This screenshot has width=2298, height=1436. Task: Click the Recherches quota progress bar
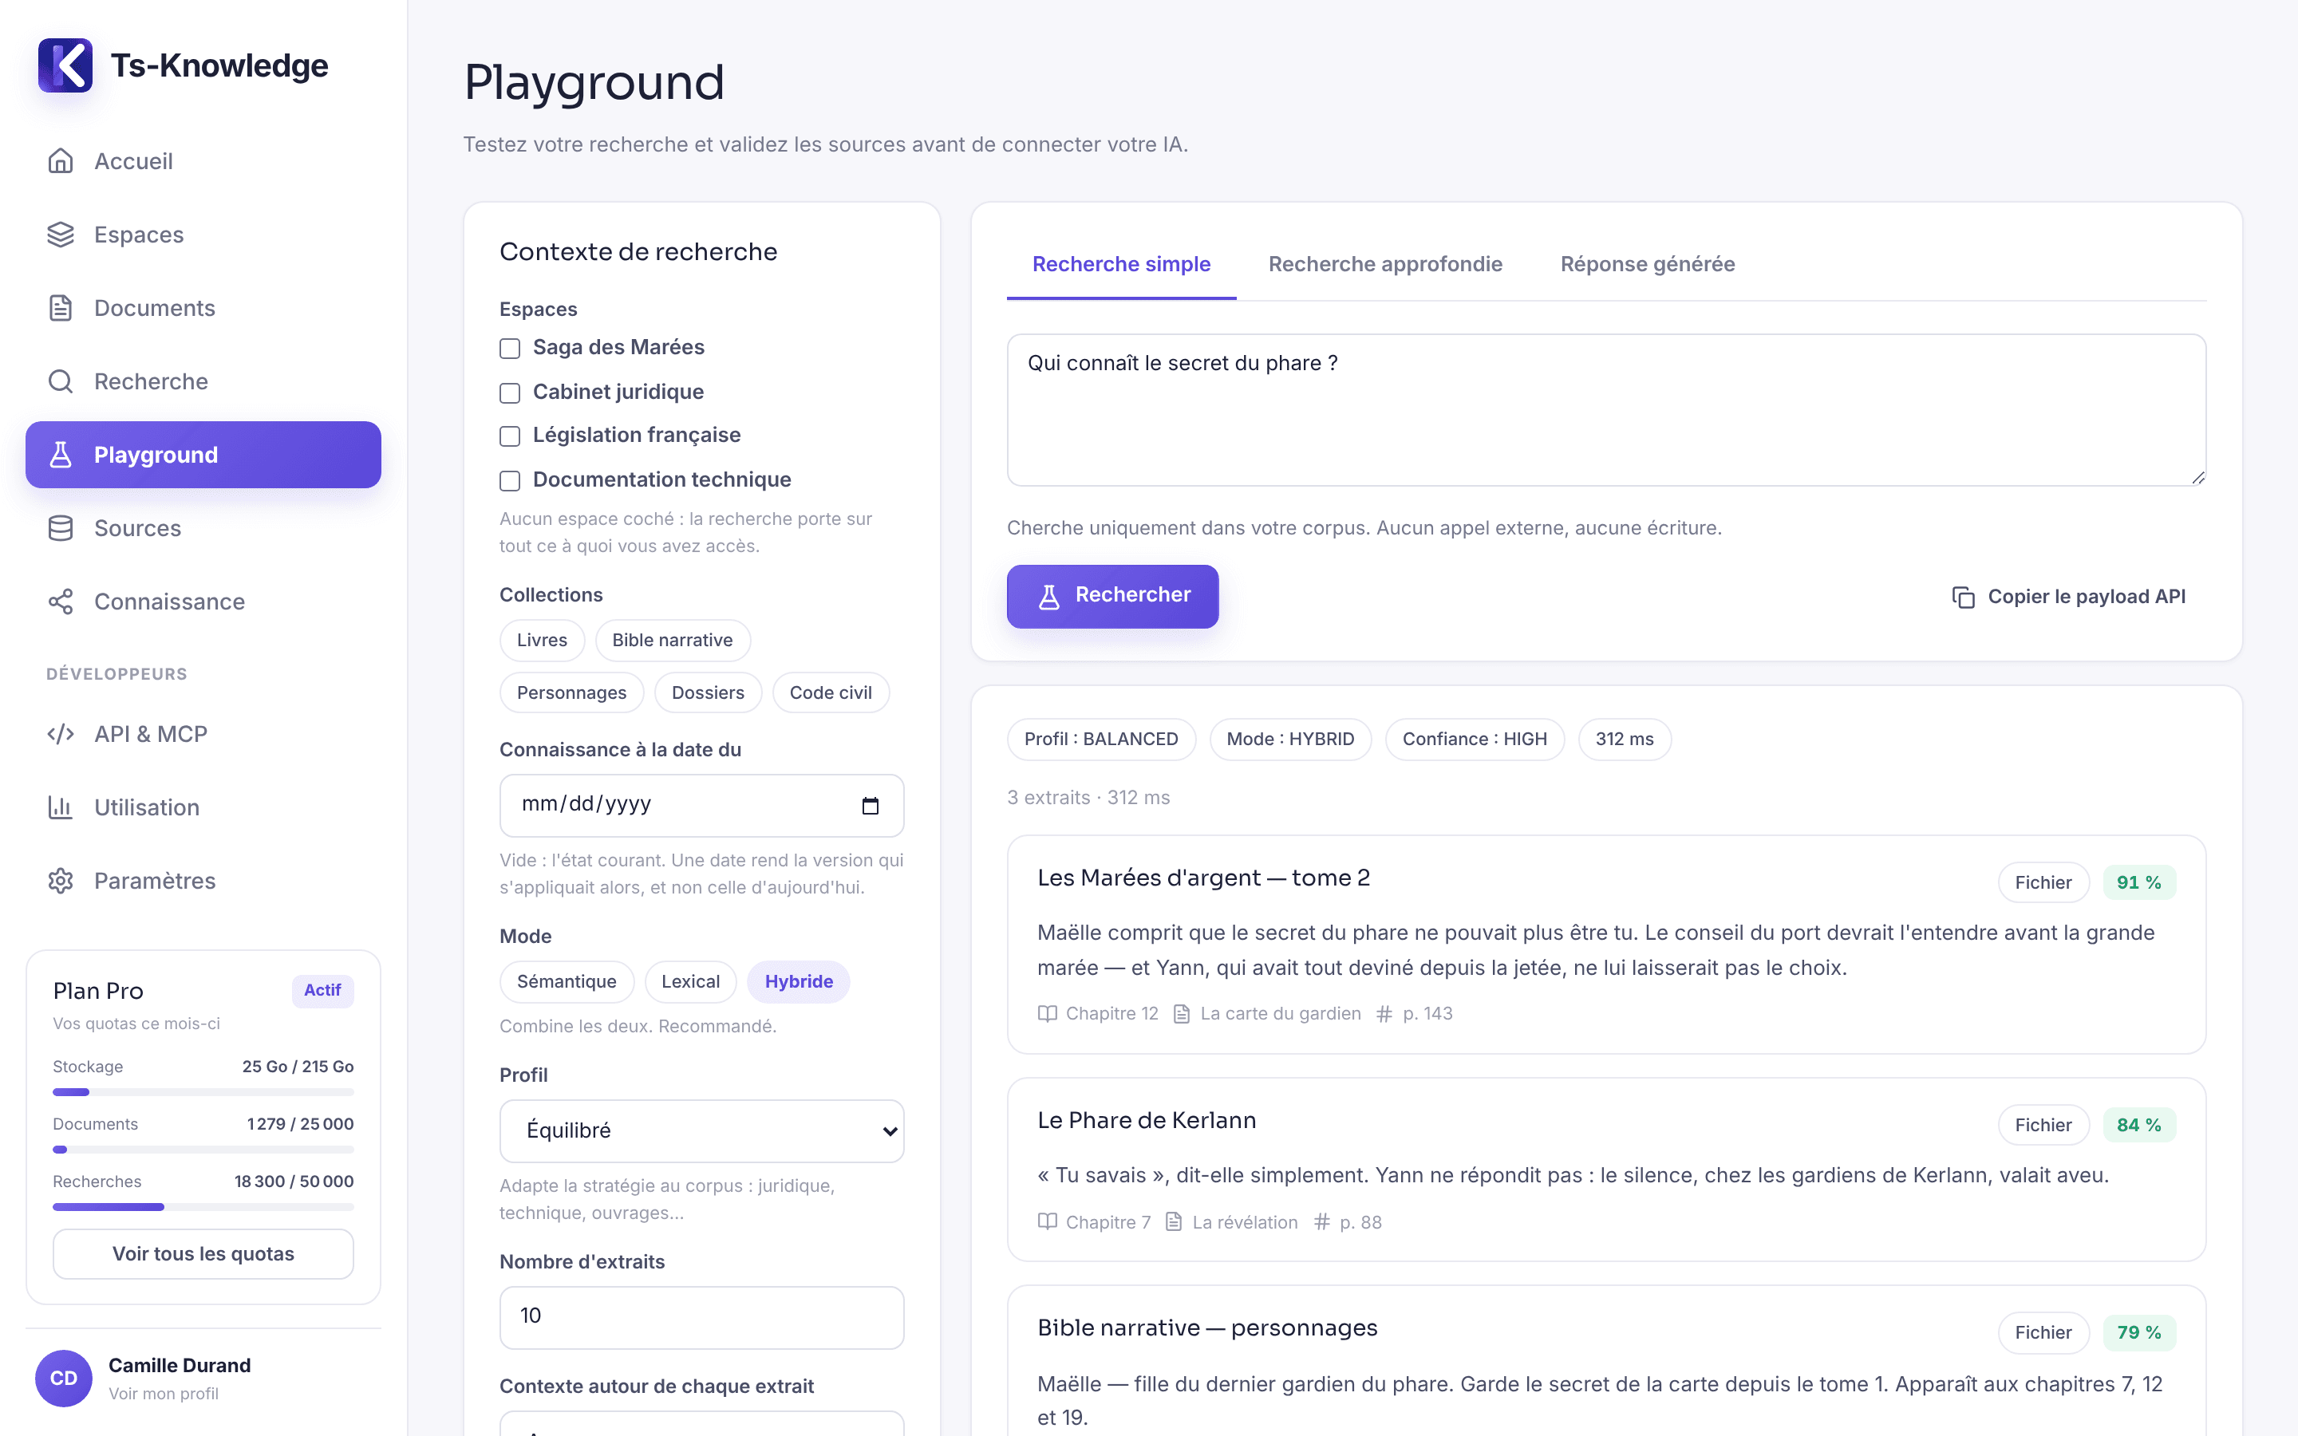click(203, 1207)
